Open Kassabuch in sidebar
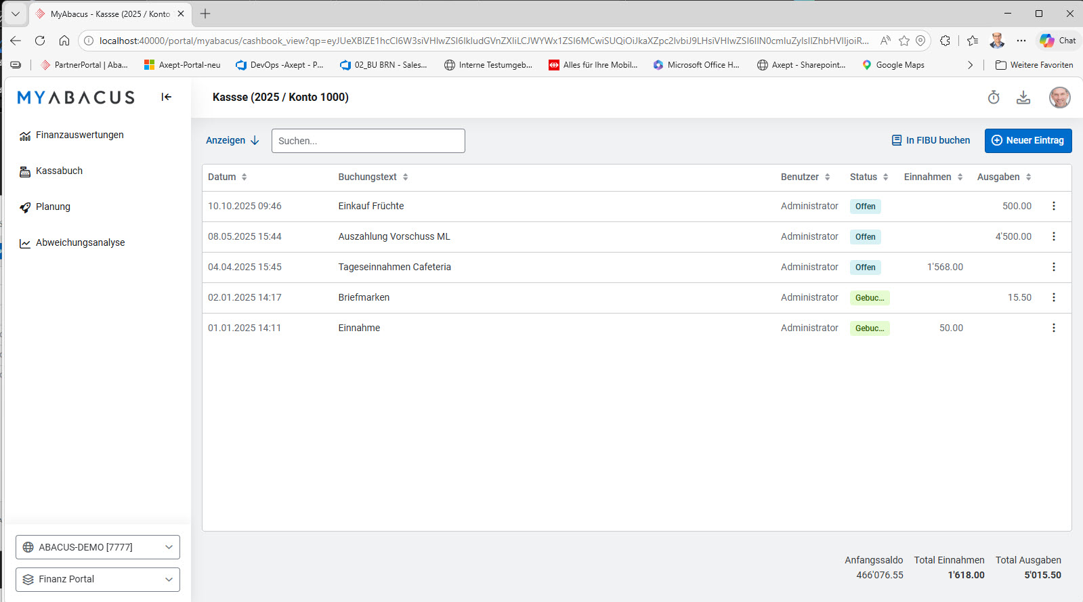Image resolution: width=1083 pixels, height=602 pixels. [51, 171]
